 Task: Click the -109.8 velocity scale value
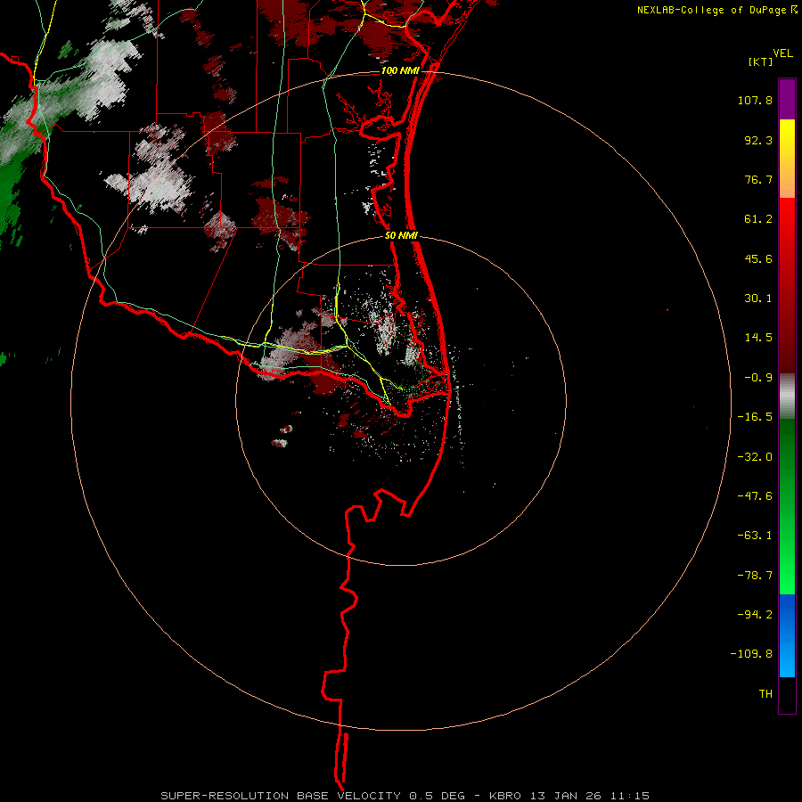[751, 654]
